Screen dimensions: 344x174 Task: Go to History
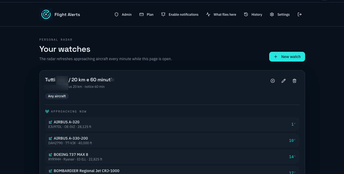[253, 14]
